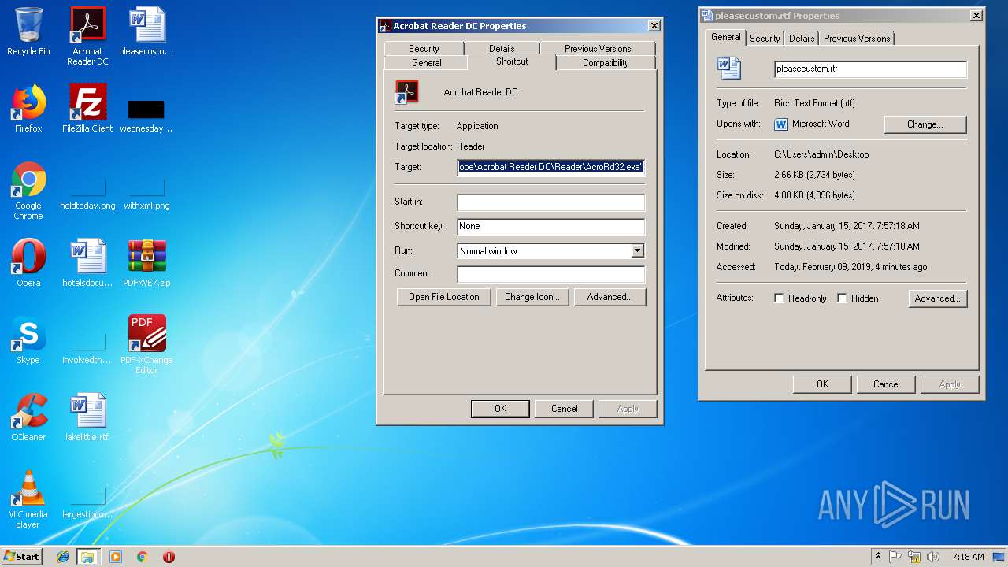Expand the Run window mode dropdown

637,251
